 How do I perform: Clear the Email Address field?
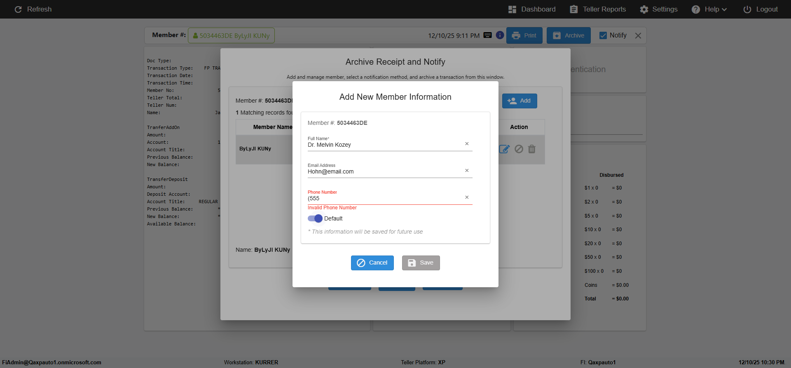click(x=467, y=171)
